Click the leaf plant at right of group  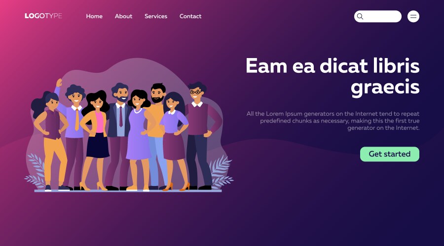(222, 172)
